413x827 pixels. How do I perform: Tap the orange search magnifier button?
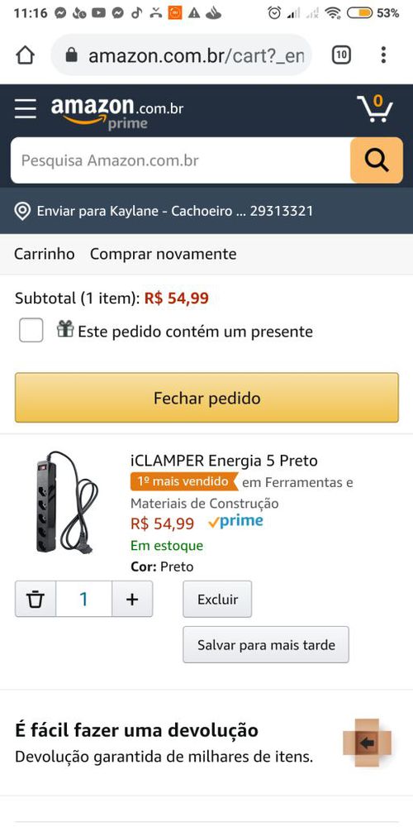coord(377,160)
